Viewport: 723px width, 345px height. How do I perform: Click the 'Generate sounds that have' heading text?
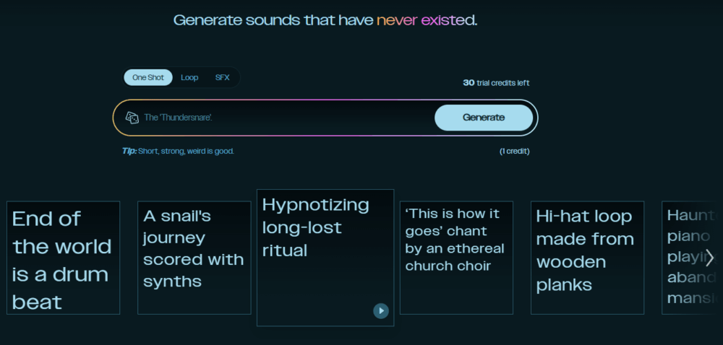[x=273, y=20]
